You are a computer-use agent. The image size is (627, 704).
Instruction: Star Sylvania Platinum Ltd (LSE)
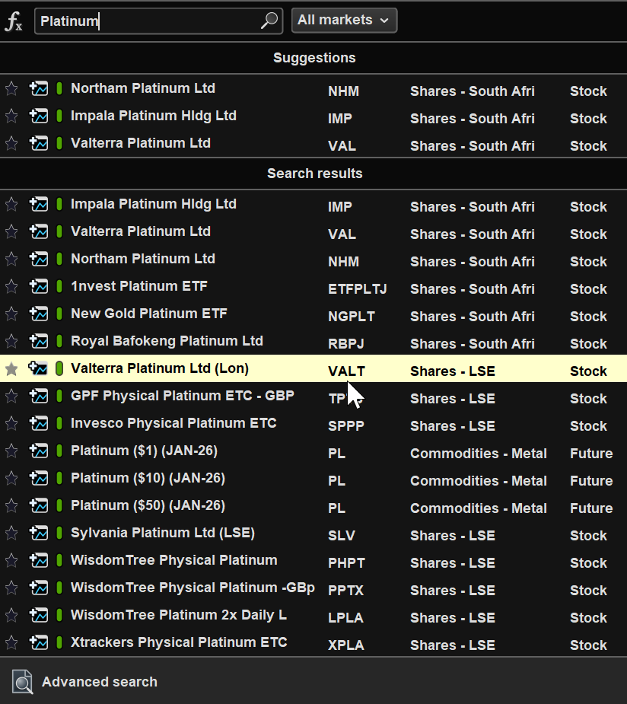(11, 534)
